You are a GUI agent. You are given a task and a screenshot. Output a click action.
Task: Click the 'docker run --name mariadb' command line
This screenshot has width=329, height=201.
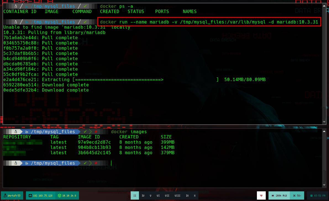pyautogui.click(x=209, y=22)
